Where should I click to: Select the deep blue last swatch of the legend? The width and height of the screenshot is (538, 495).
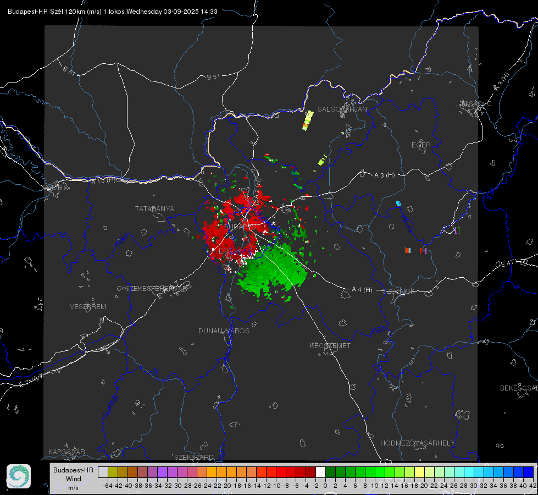click(529, 472)
